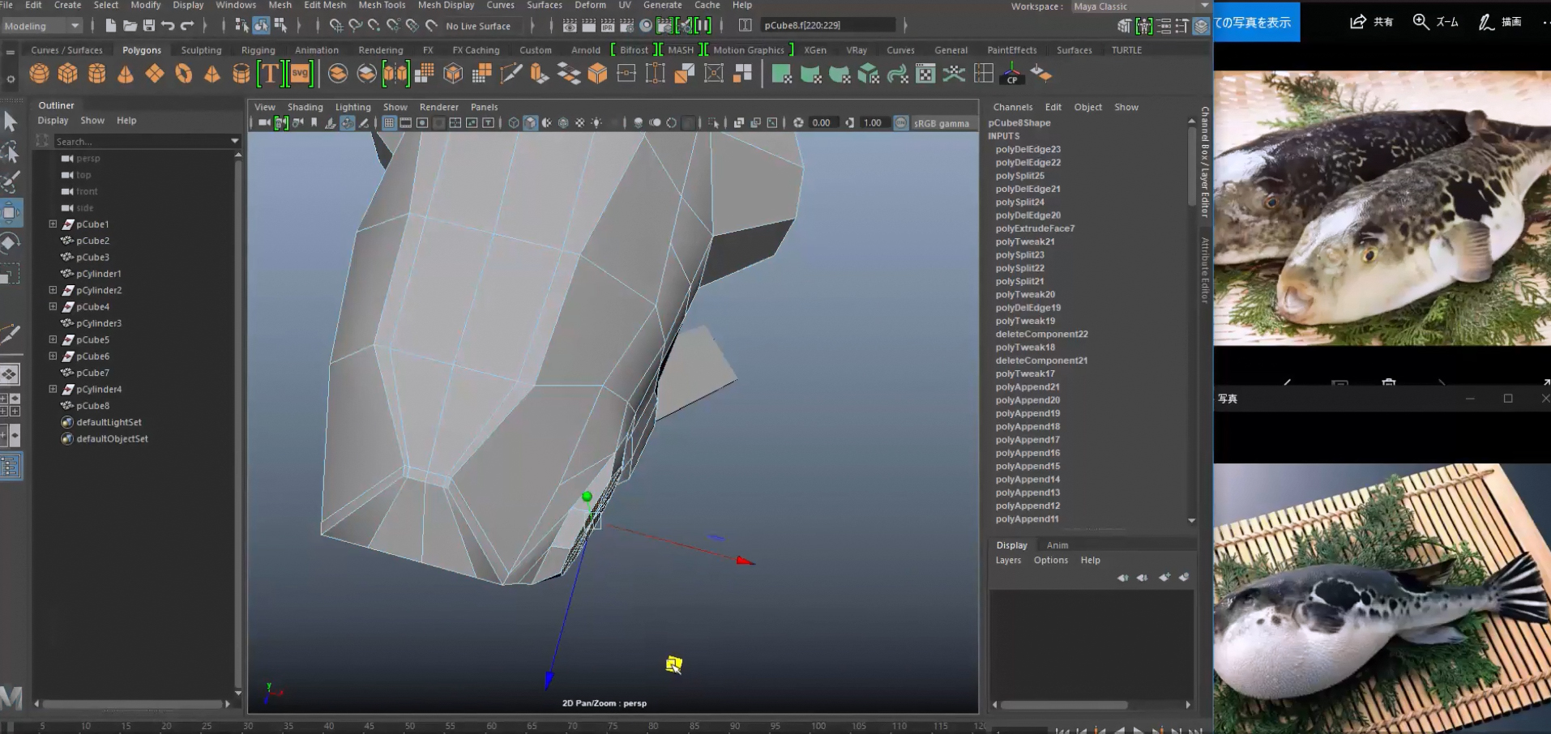Create a polygon sphere from the shelf
Image resolution: width=1551 pixels, height=734 pixels.
click(38, 75)
